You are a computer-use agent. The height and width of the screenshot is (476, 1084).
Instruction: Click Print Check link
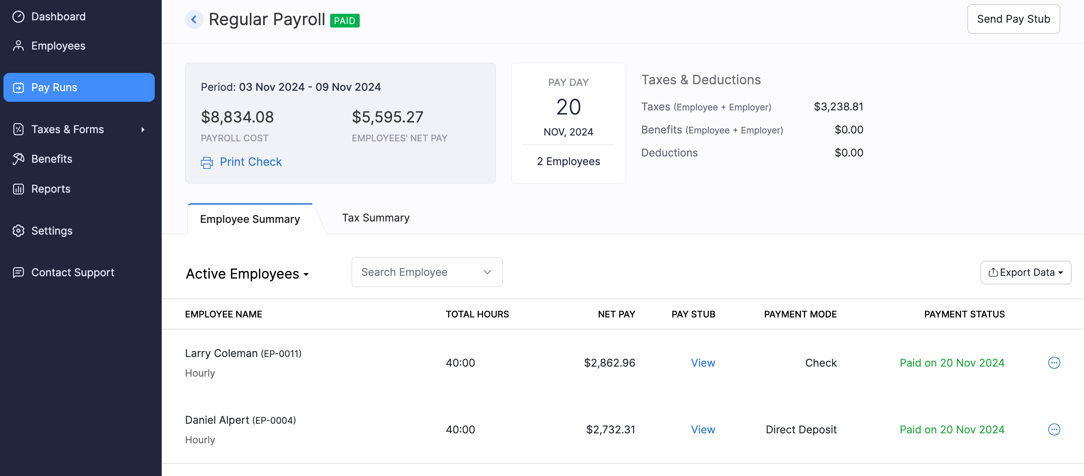coord(251,162)
